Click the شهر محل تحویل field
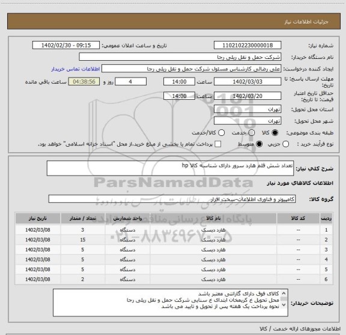 click(x=247, y=121)
